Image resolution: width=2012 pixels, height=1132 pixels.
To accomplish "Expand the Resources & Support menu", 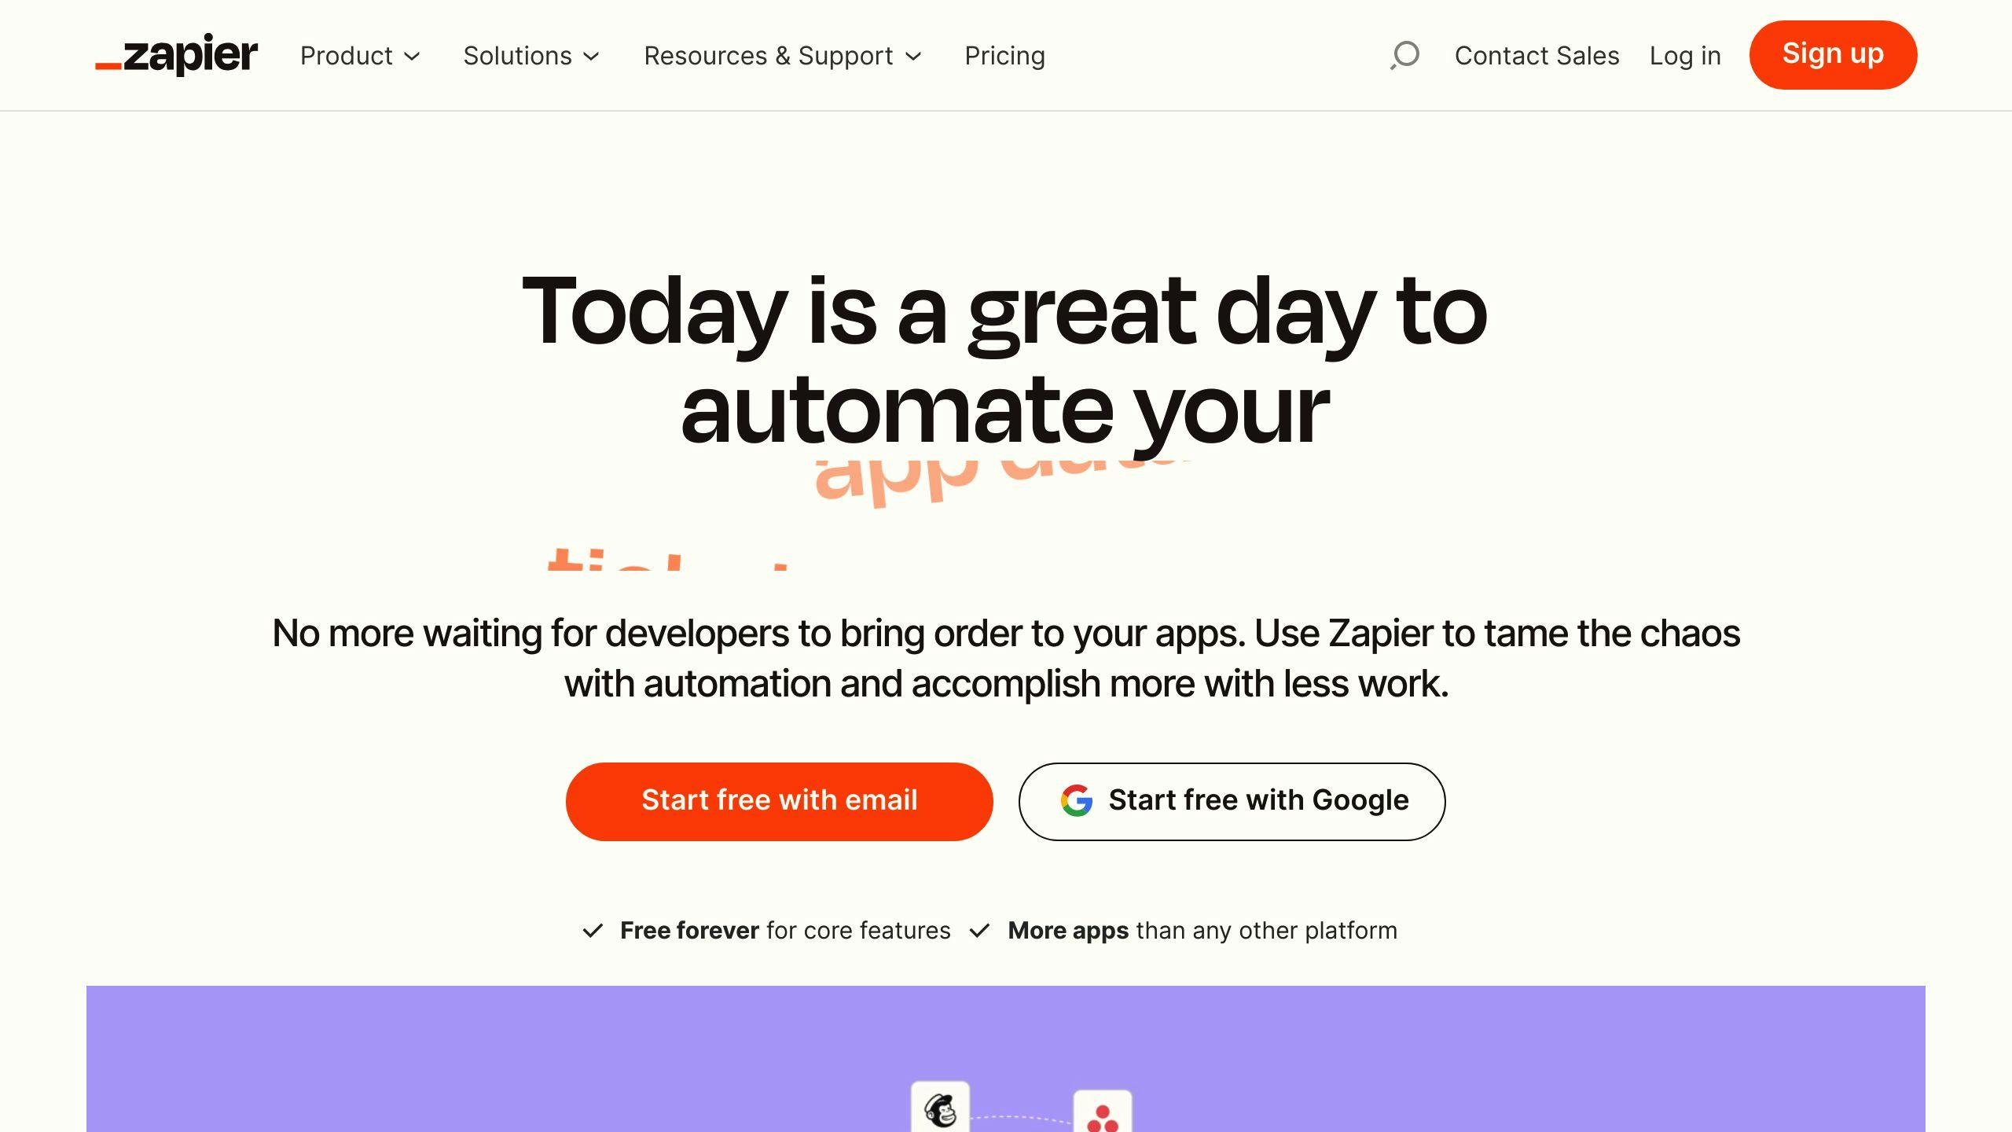I will click(x=780, y=55).
